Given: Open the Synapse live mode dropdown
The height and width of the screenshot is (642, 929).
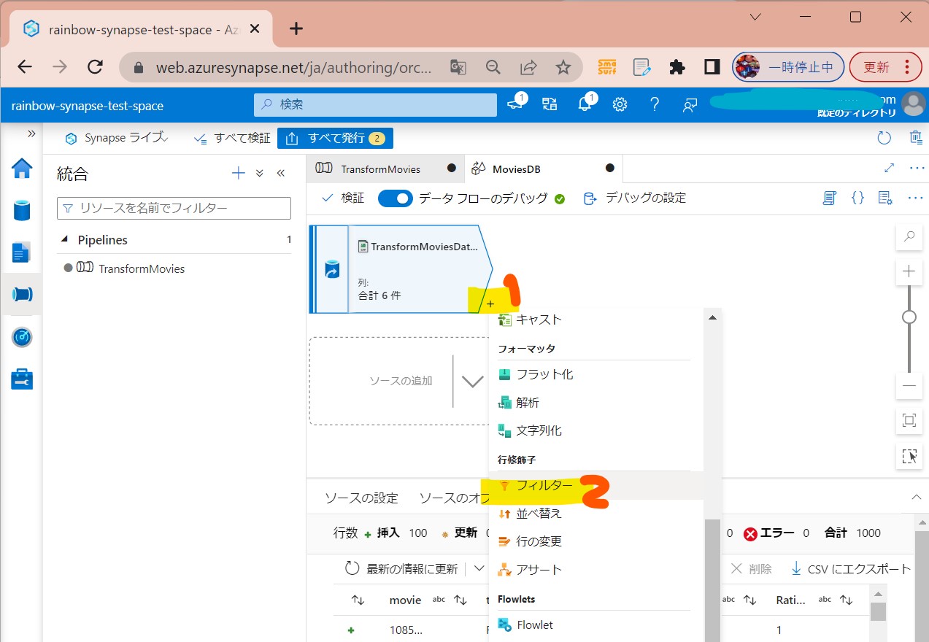Looking at the screenshot, I should coord(117,138).
